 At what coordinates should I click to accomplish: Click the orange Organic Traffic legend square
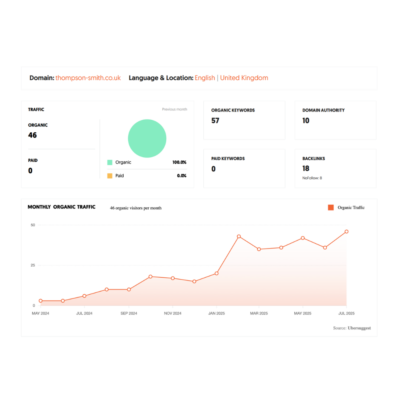pos(331,207)
